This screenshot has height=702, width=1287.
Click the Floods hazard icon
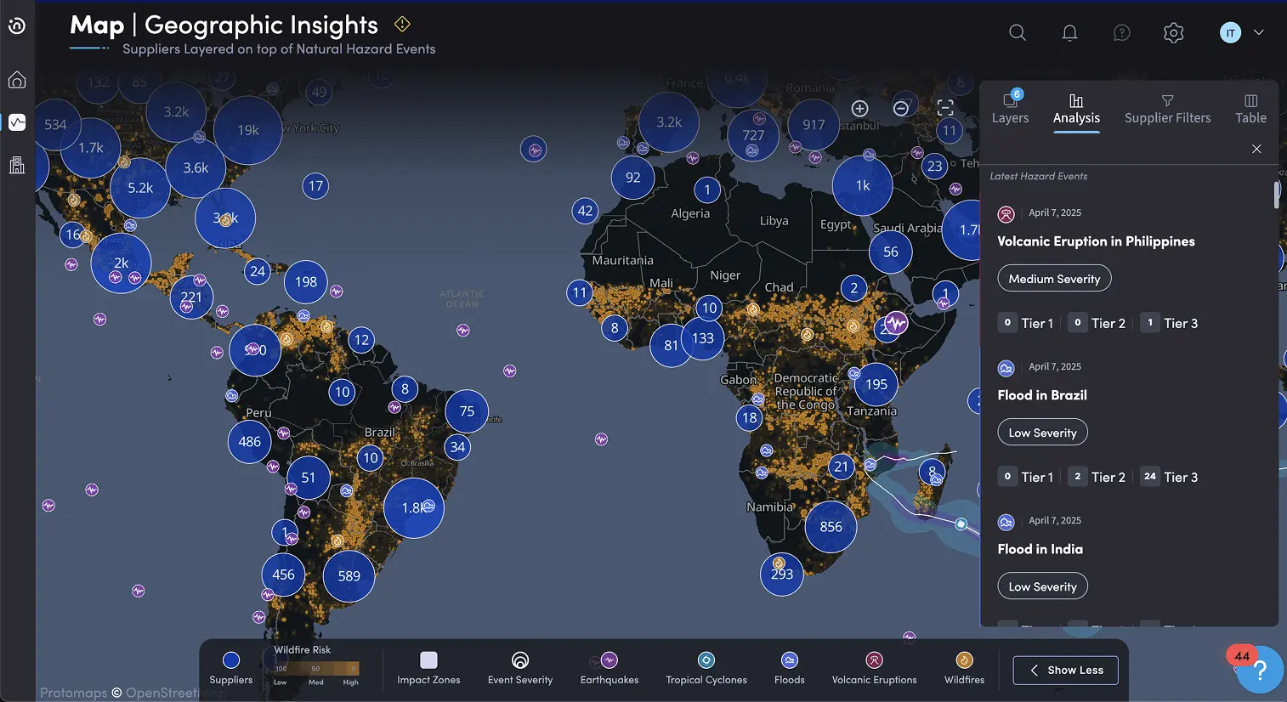coord(789,660)
